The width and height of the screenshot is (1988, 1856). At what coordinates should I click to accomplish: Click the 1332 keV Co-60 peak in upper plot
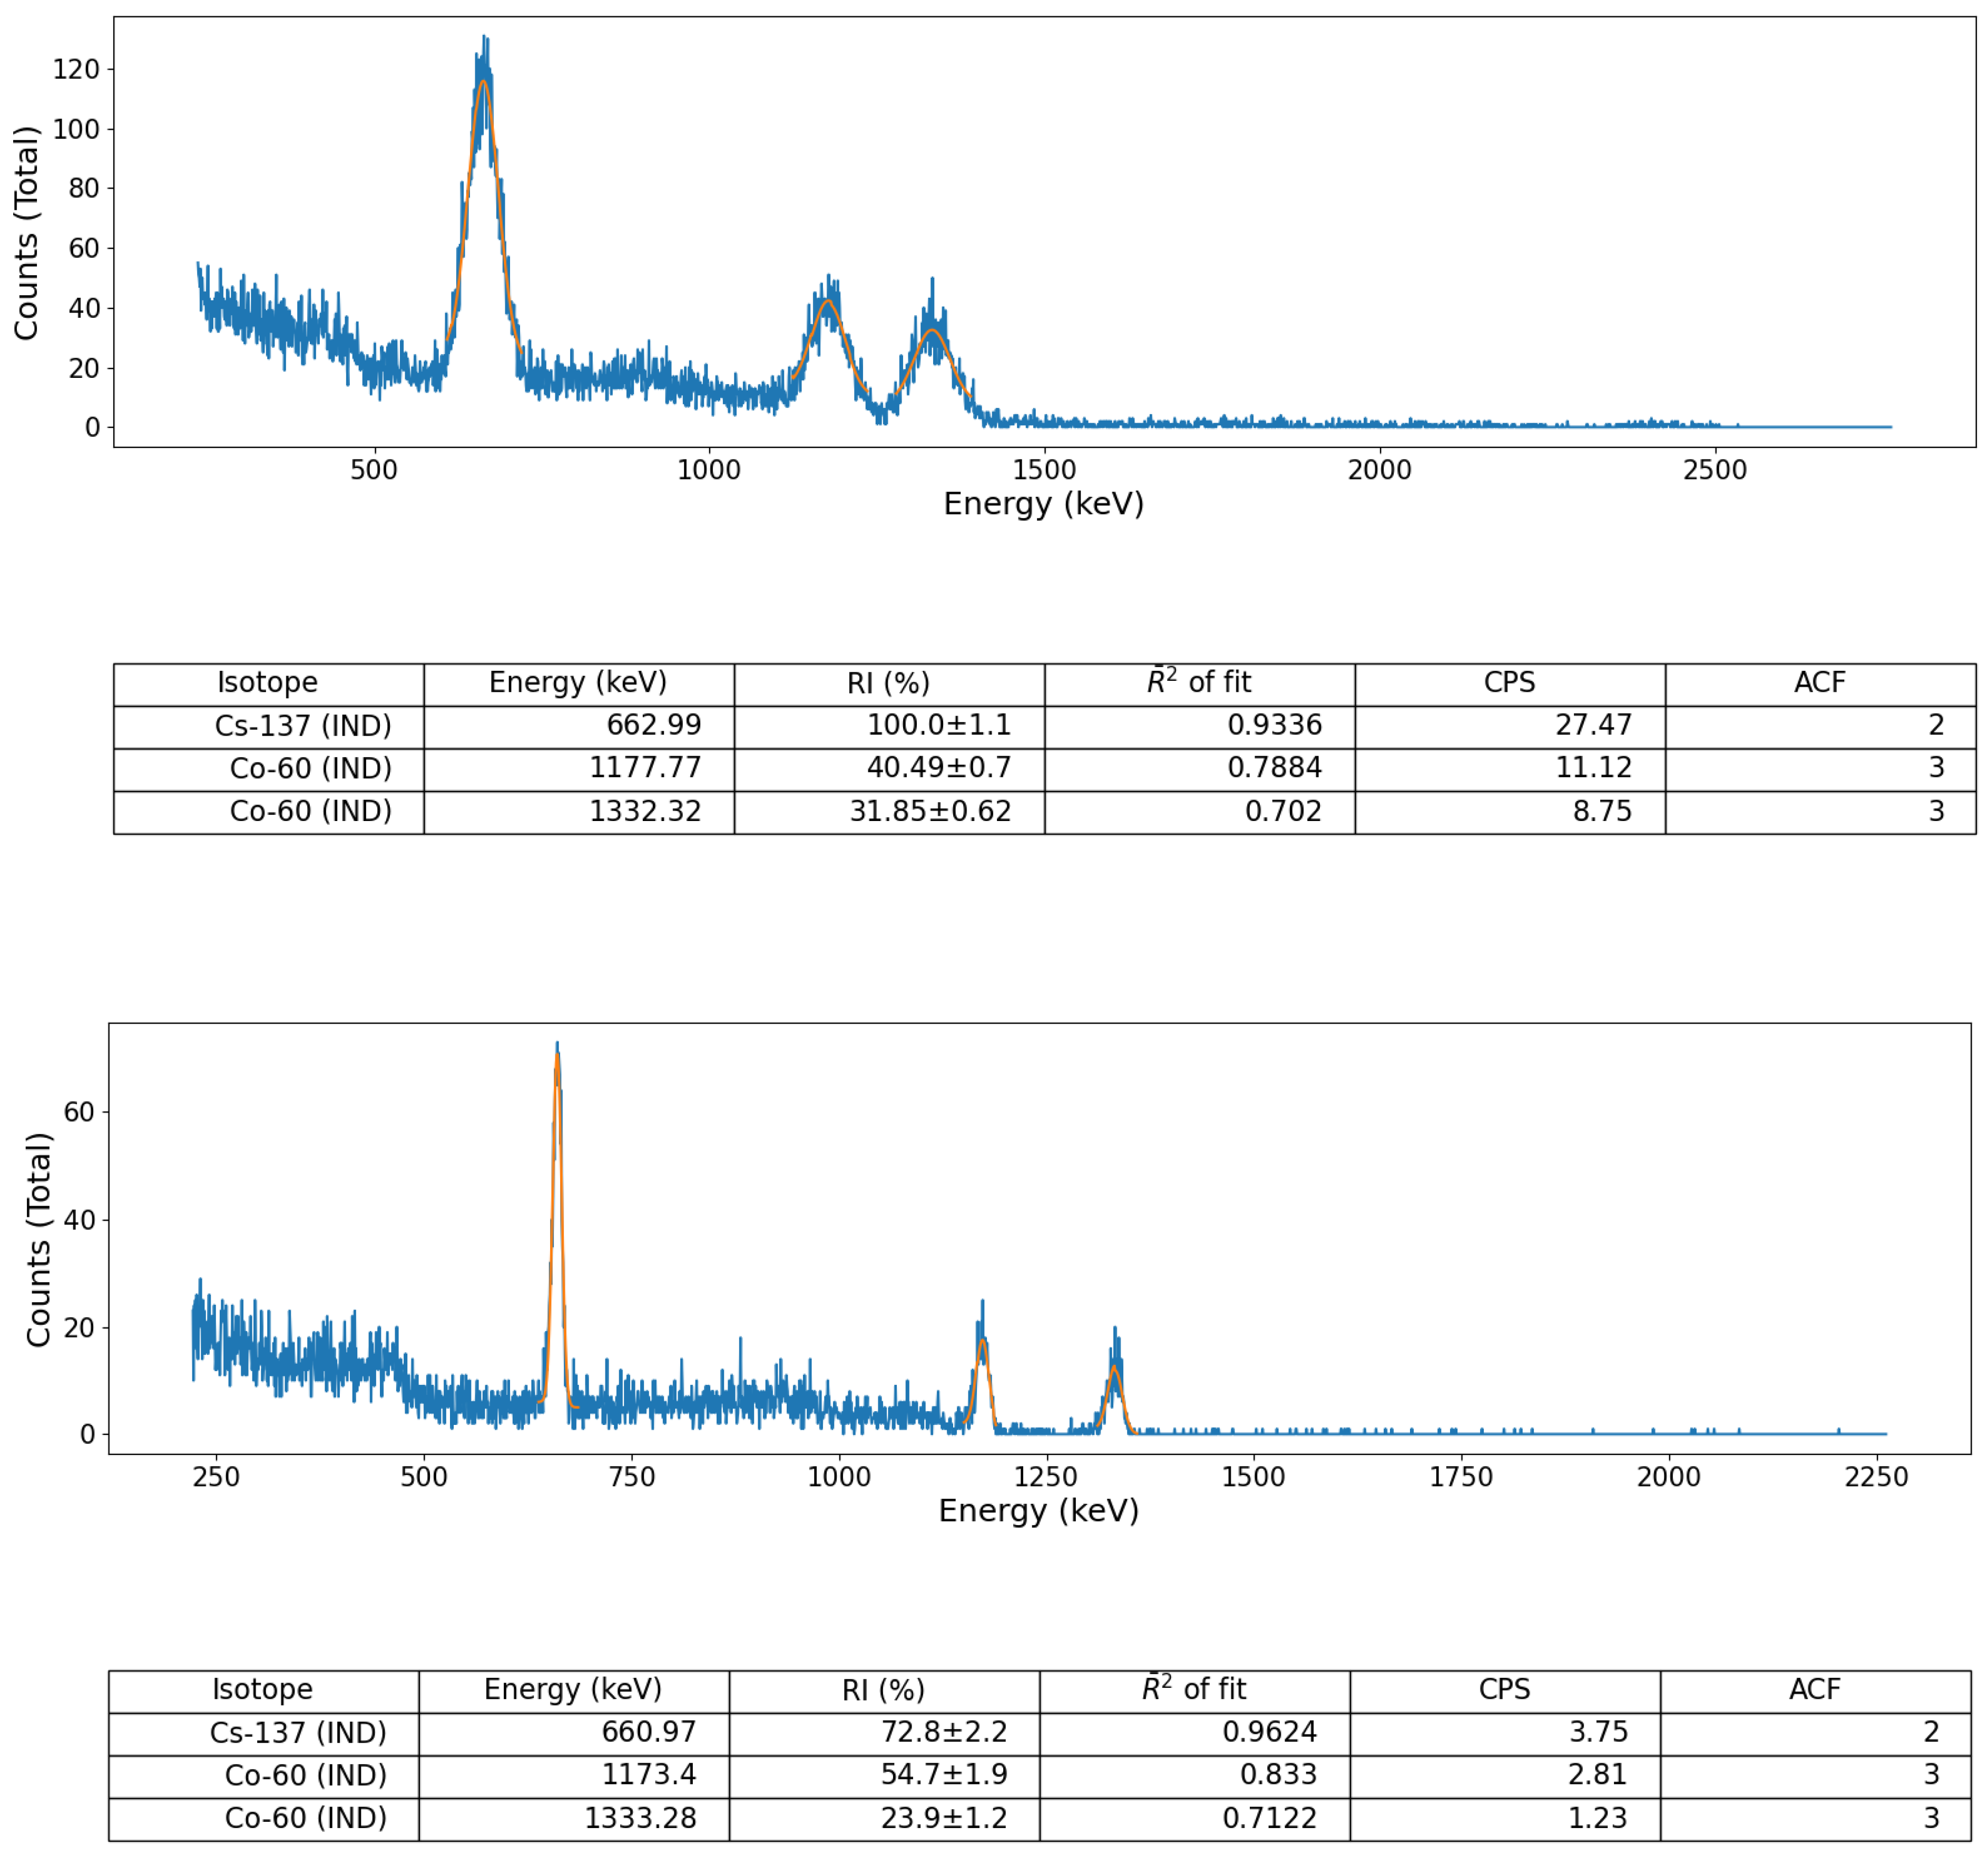click(x=932, y=331)
